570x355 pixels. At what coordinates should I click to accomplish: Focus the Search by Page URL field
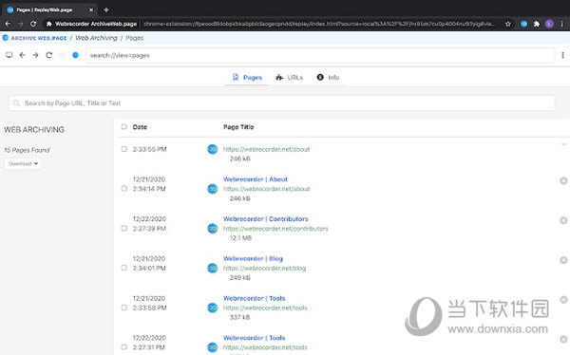tap(282, 103)
